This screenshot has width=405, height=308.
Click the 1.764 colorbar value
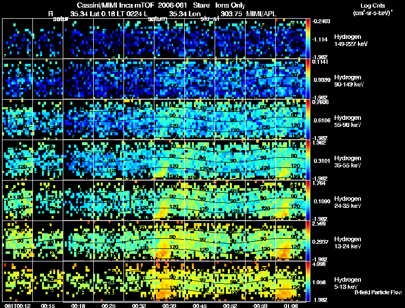319,183
